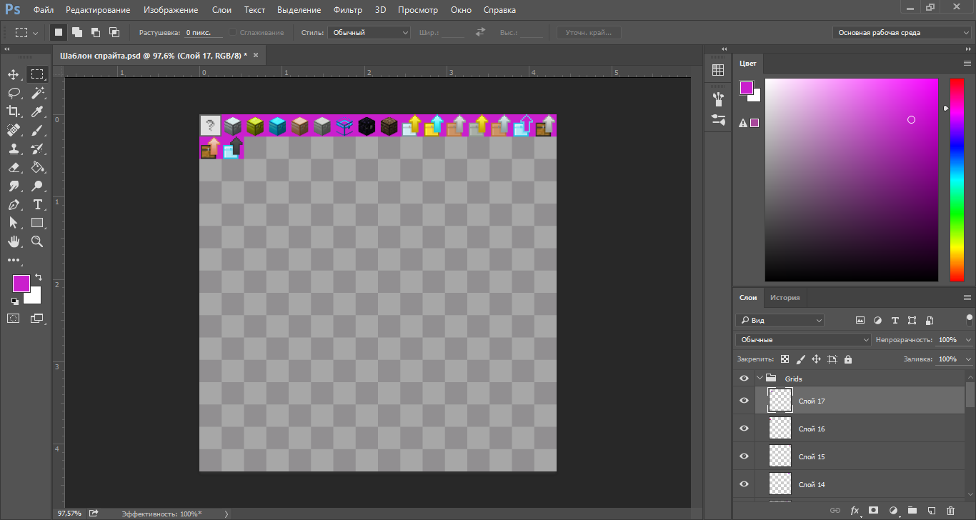Open the blend mode dropdown Обычные
Screen dimensions: 976x520
coord(803,340)
